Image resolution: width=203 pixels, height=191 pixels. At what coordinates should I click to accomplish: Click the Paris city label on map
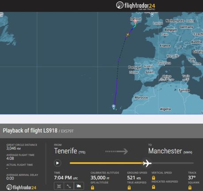(165, 34)
